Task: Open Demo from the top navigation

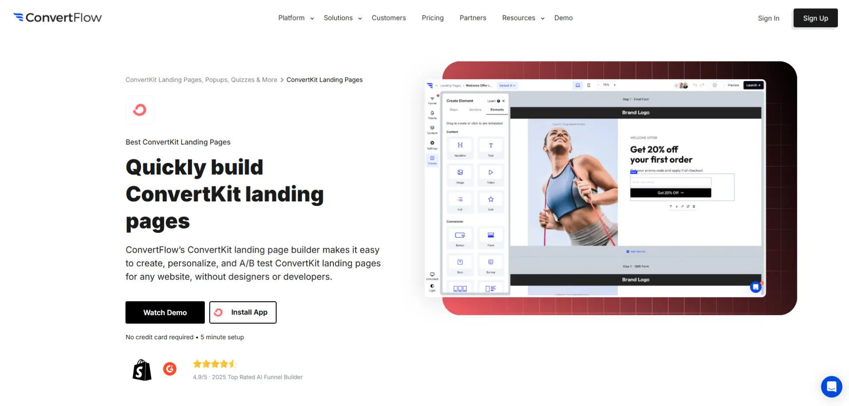Action: click(x=563, y=18)
